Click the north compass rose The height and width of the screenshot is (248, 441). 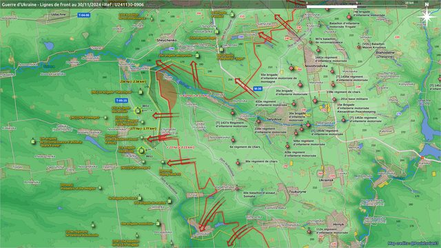tap(427, 17)
